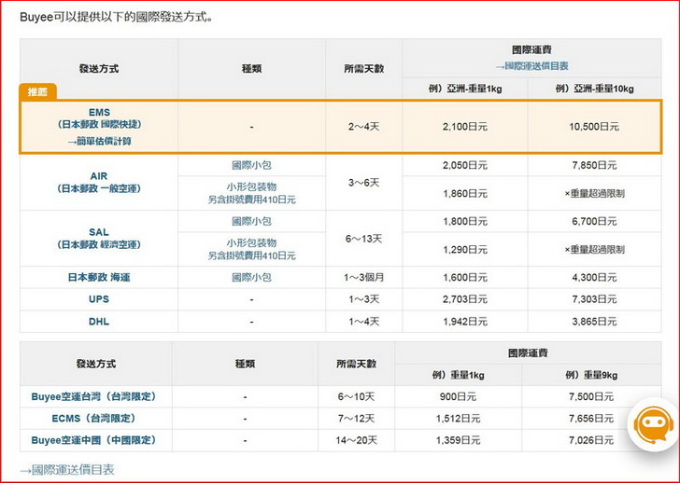
Task: Select Buyee空運台灣（台灣限定） row label
Action: [x=94, y=396]
